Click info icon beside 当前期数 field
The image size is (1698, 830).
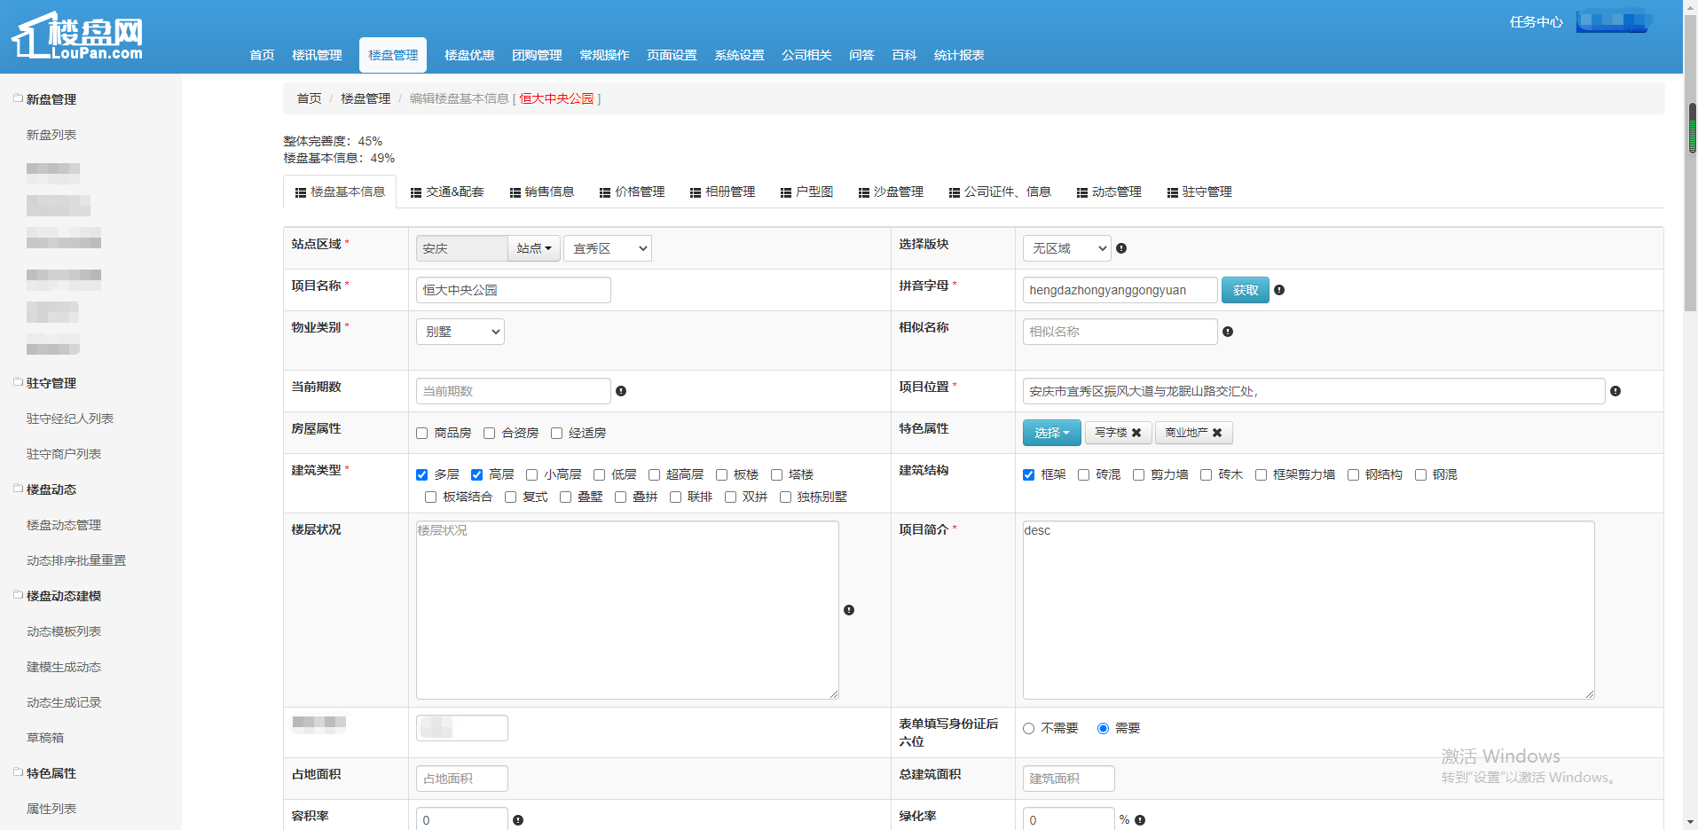621,391
